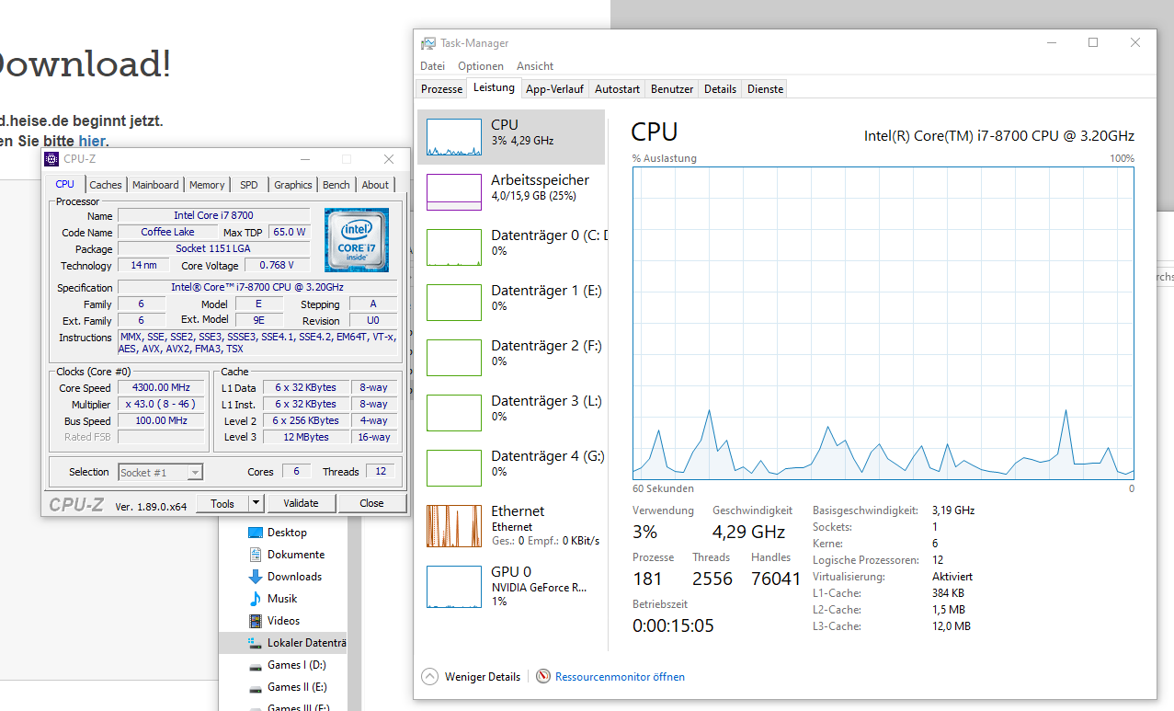Switch to CPU-Z Mainboard tab
Viewport: 1174px width, 711px height.
coord(155,185)
